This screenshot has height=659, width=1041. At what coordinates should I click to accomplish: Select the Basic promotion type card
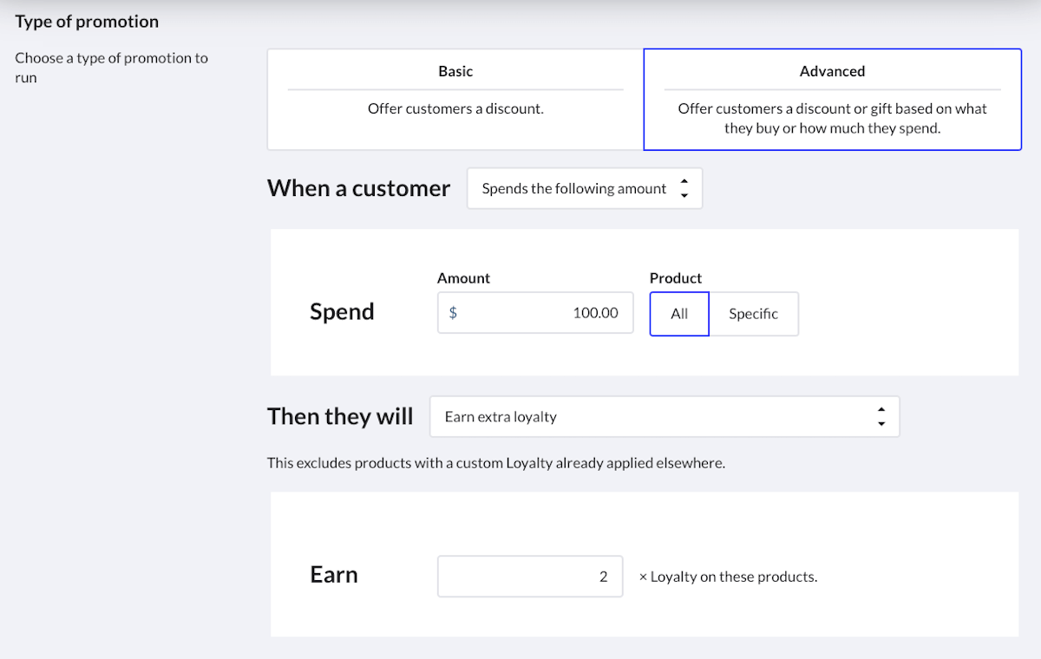[455, 99]
